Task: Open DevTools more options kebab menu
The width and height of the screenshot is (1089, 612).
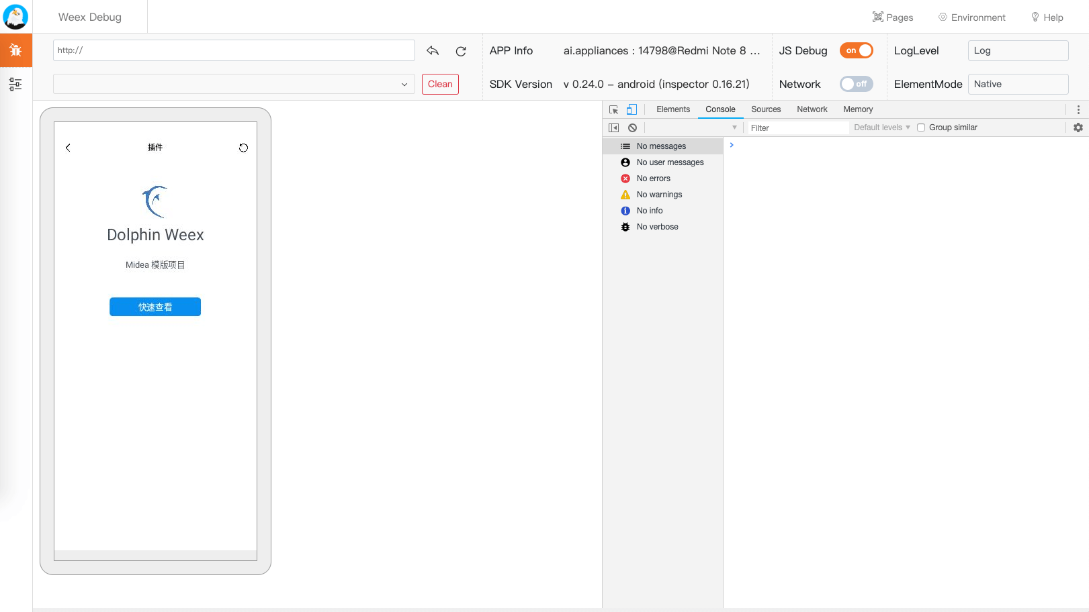Action: [1078, 109]
